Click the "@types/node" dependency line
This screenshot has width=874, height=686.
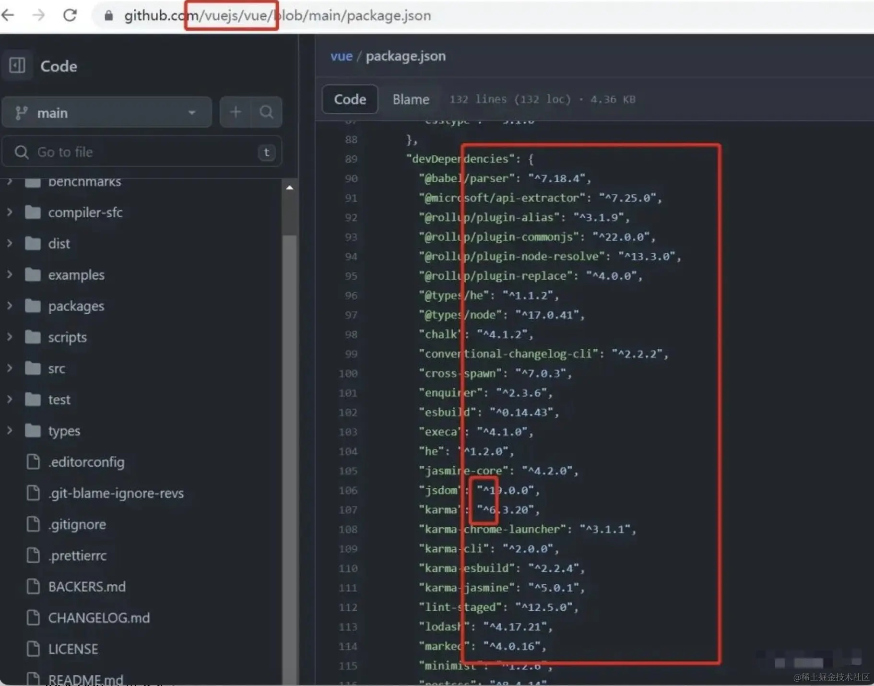point(502,315)
